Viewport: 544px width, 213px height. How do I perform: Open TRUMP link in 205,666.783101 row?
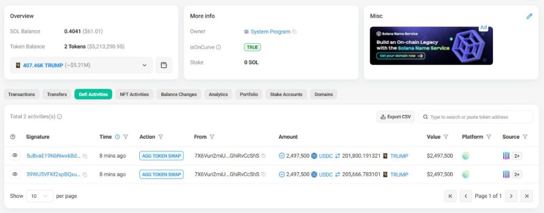click(399, 175)
